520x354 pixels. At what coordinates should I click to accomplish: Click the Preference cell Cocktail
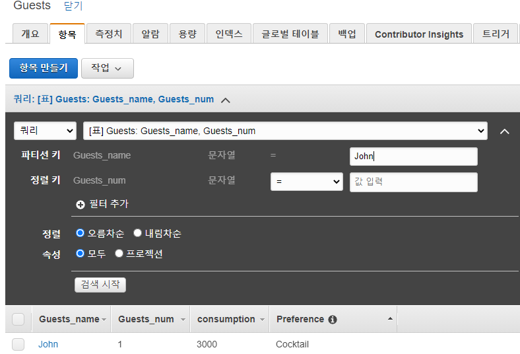[292, 344]
